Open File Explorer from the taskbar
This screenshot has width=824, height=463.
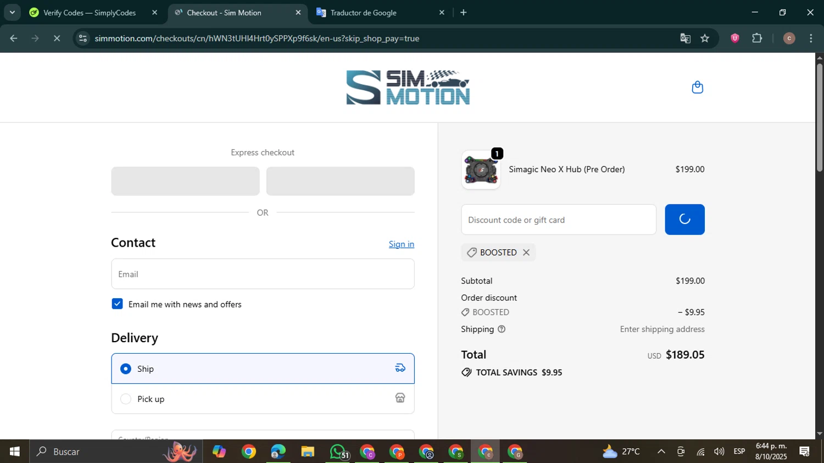click(308, 451)
